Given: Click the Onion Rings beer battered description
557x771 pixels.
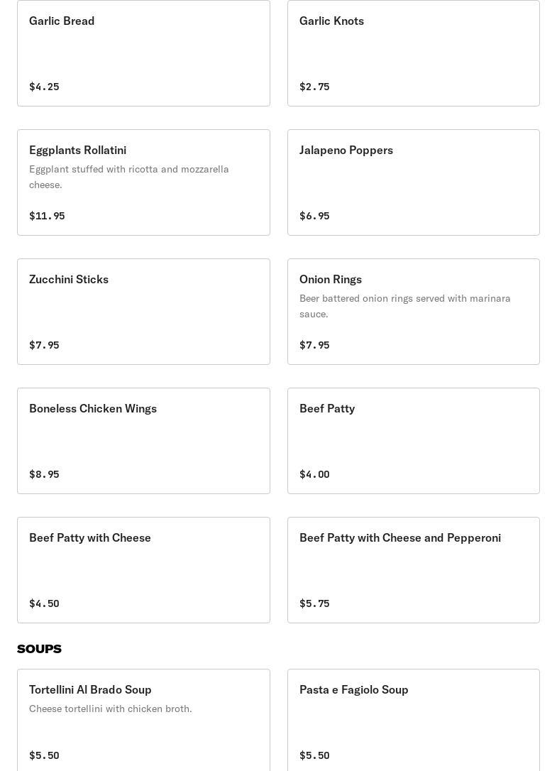Looking at the screenshot, I should pyautogui.click(x=405, y=306).
